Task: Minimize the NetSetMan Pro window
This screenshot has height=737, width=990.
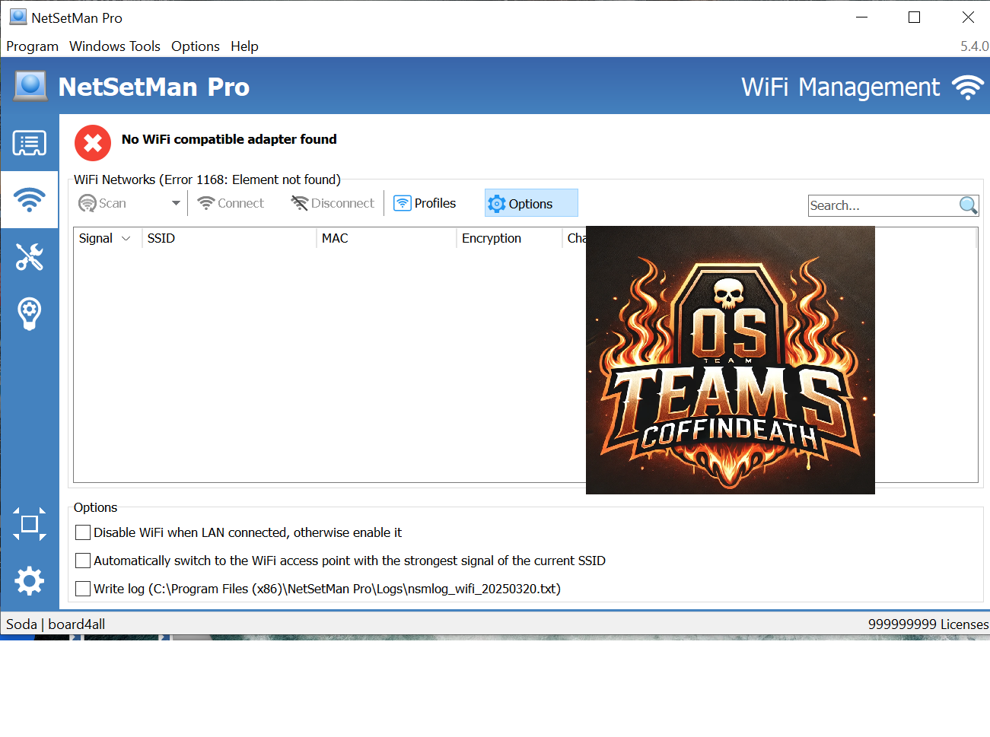Action: [x=861, y=17]
